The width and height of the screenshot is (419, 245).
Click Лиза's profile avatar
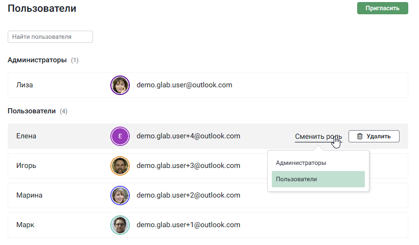[120, 85]
